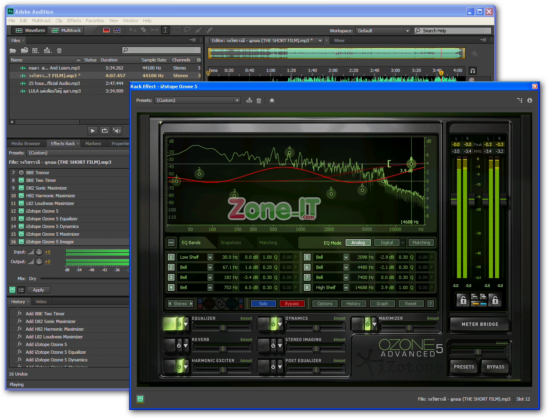Save effect preset icon in Rack Effect window

pos(249,100)
